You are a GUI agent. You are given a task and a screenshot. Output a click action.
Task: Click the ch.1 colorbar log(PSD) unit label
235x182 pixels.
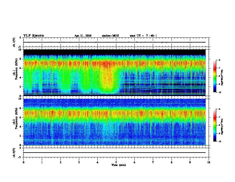click(222, 77)
